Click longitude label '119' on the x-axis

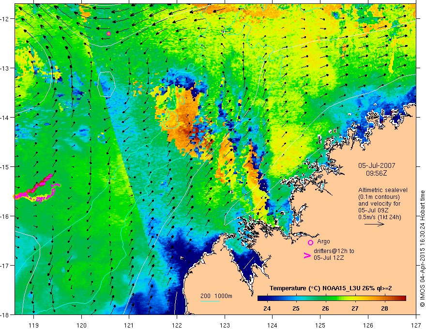pos(34,325)
